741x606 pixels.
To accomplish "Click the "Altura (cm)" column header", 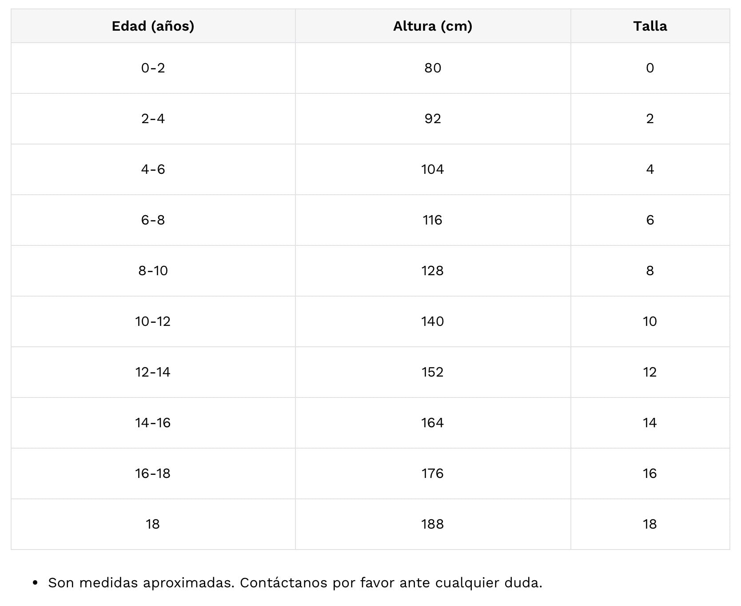I will (433, 26).
